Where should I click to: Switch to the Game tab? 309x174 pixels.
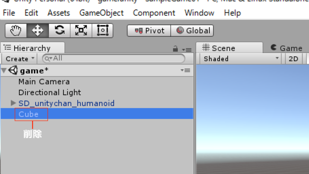click(287, 48)
